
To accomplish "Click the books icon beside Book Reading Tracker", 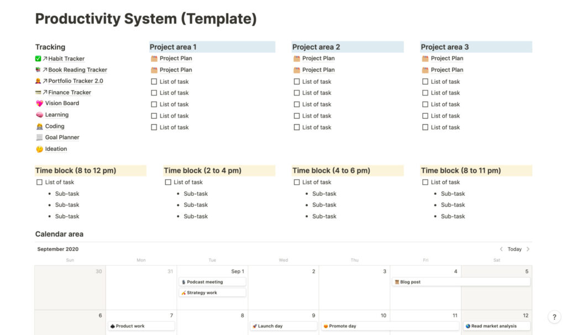I will [x=38, y=70].
